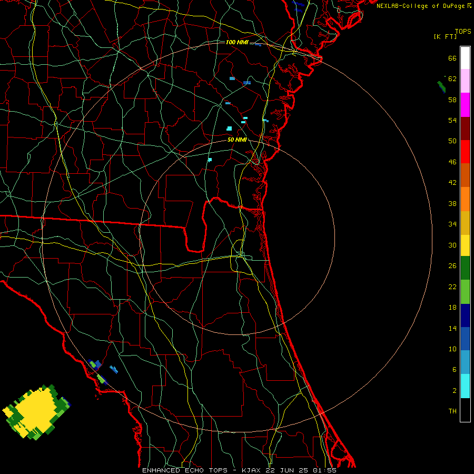Click the legend value 66
The height and width of the screenshot is (474, 474).
coord(452,58)
